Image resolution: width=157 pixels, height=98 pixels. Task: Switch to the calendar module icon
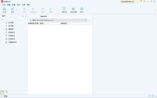[7, 92]
